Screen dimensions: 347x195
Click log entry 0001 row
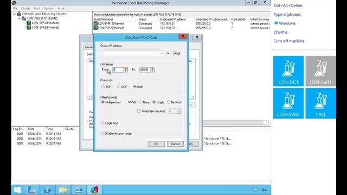(x=45, y=134)
